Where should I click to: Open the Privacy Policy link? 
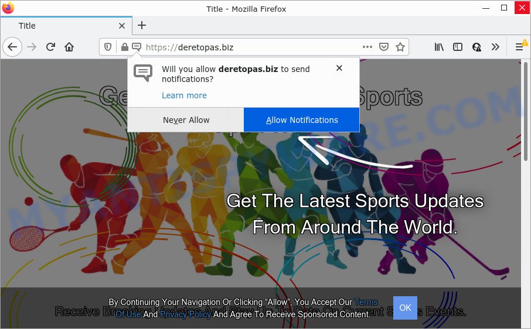click(x=186, y=314)
